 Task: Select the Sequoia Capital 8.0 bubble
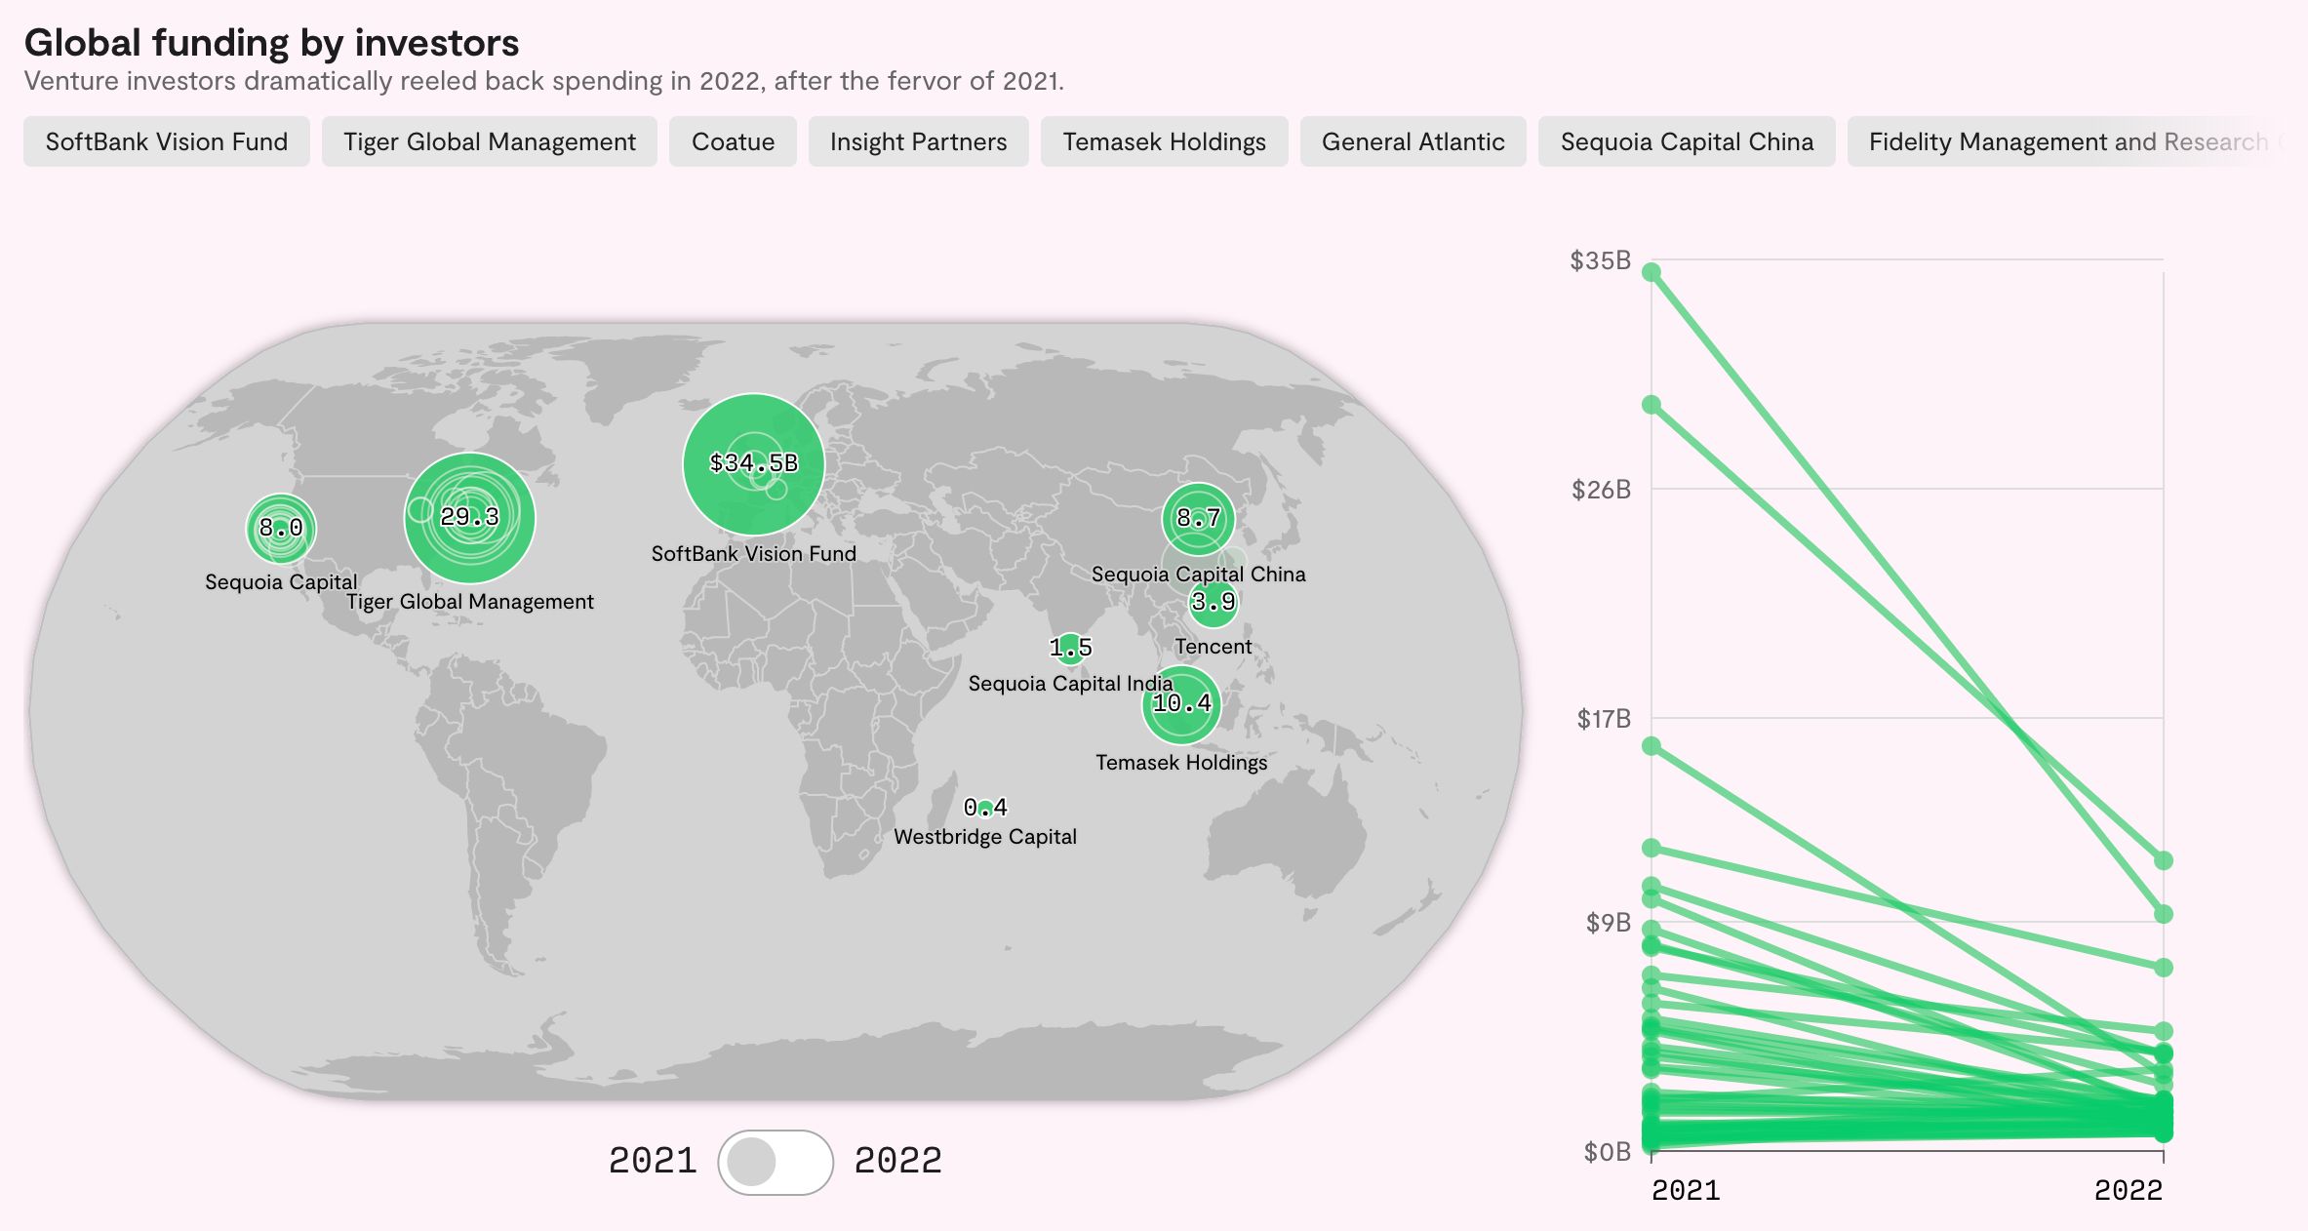pyautogui.click(x=280, y=528)
